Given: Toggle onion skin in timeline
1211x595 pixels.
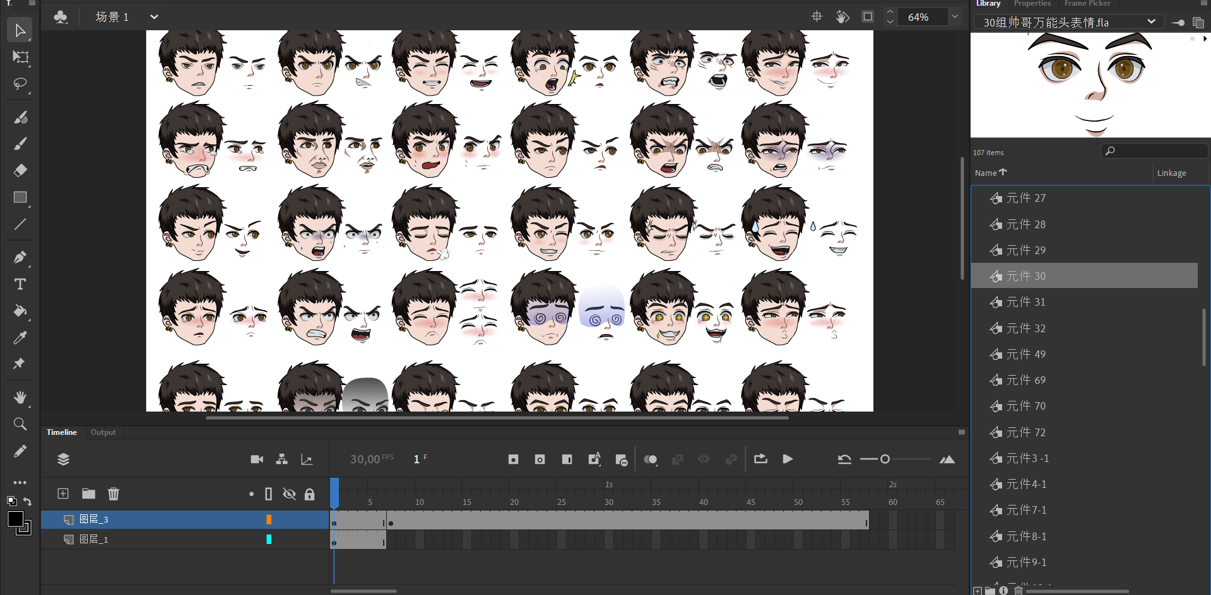Looking at the screenshot, I should coord(651,459).
